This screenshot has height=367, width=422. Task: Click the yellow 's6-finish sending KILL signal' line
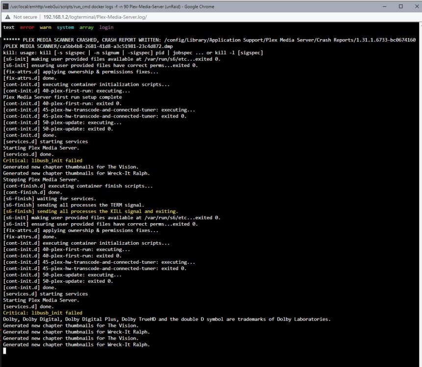coord(90,211)
